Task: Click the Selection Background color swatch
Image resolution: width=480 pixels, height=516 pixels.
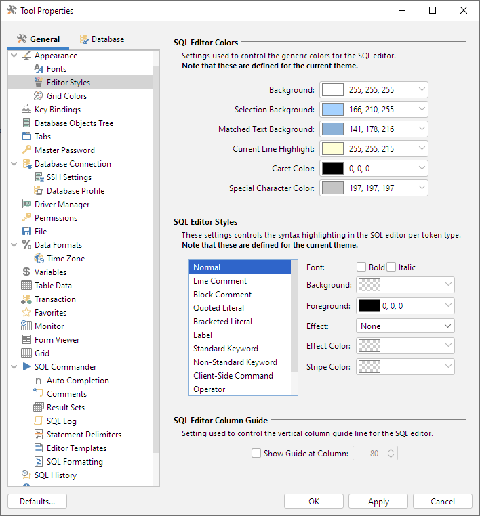Action: pyautogui.click(x=332, y=110)
